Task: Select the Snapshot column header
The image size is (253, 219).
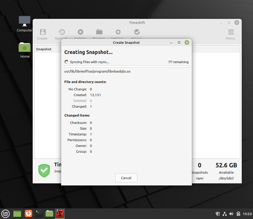Action: click(44, 49)
